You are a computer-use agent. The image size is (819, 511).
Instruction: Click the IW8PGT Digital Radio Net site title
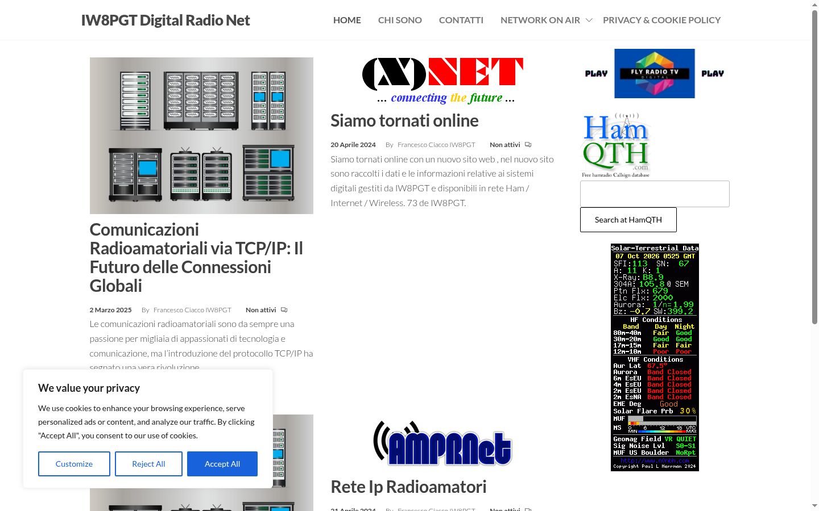[166, 20]
